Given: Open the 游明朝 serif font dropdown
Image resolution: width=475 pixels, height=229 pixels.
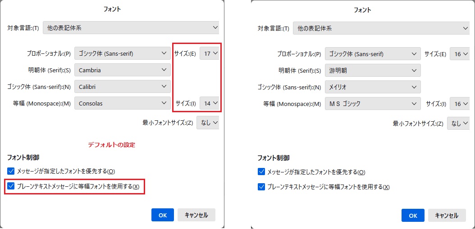Looking at the screenshot, I should point(372,70).
